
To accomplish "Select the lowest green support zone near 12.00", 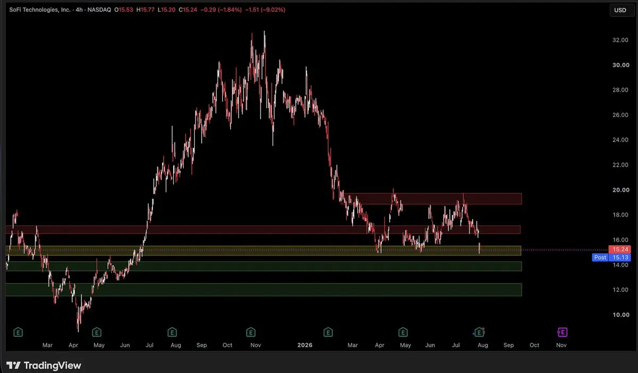I will click(264, 289).
